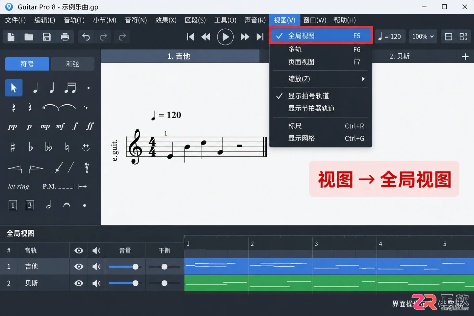The height and width of the screenshot is (316, 474).
Task: Save the score using the floppy disk icon
Action: click(x=47, y=37)
